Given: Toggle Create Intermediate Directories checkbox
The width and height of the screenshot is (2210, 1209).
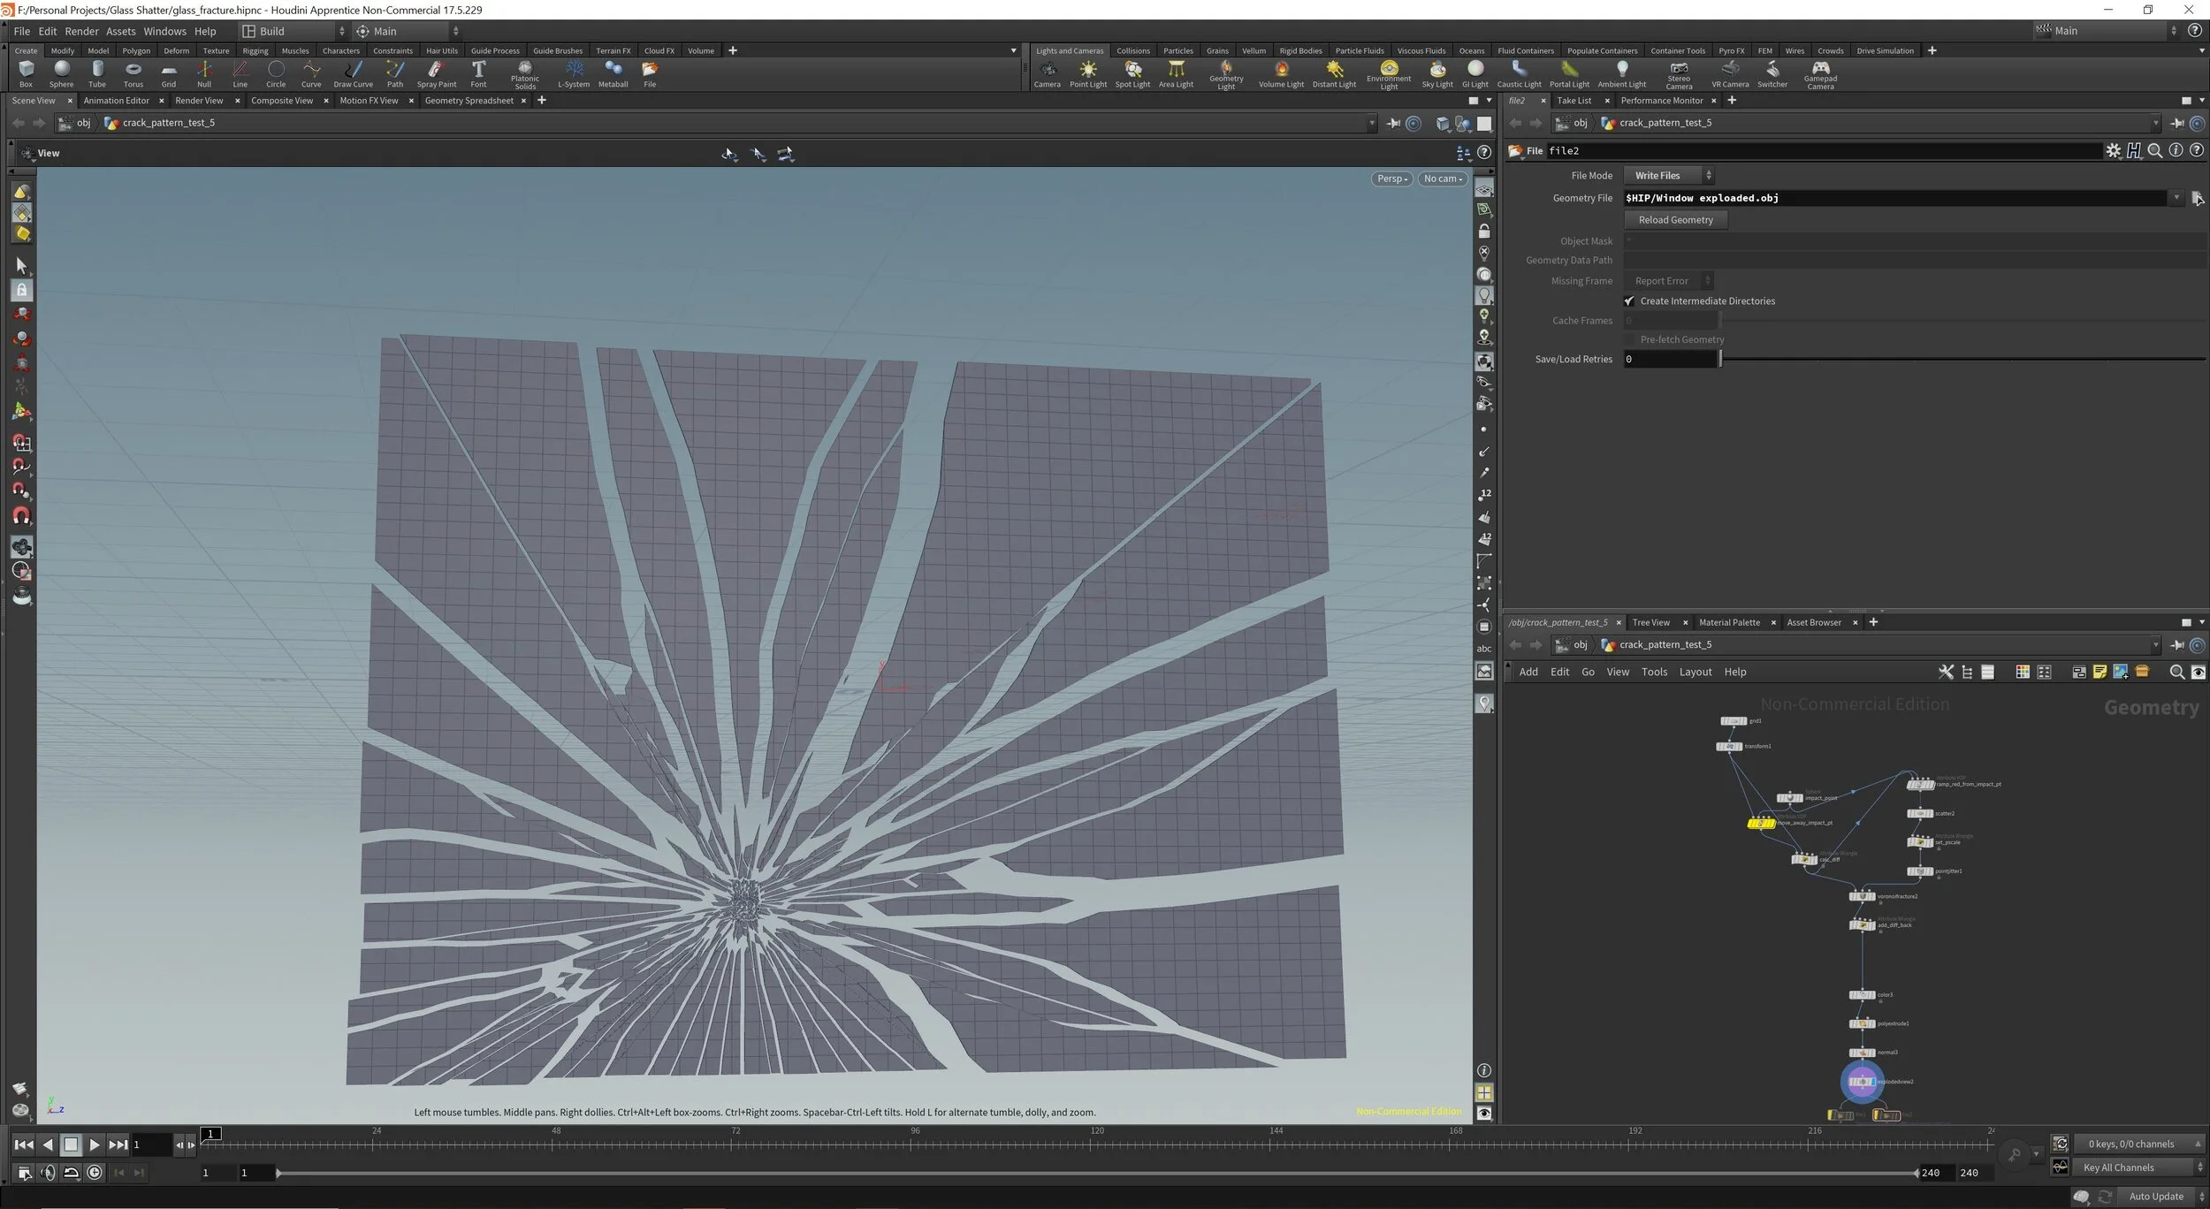Looking at the screenshot, I should click(1629, 301).
